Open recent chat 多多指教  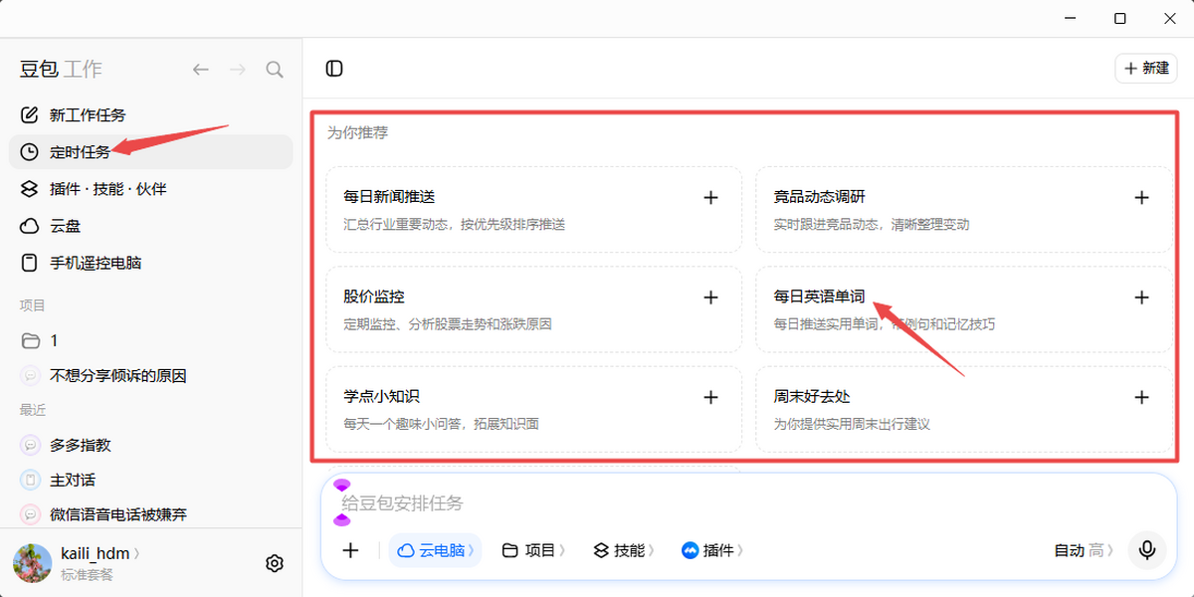click(151, 445)
